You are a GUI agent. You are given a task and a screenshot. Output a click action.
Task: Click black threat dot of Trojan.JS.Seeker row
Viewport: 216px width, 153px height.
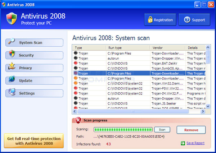(76, 103)
